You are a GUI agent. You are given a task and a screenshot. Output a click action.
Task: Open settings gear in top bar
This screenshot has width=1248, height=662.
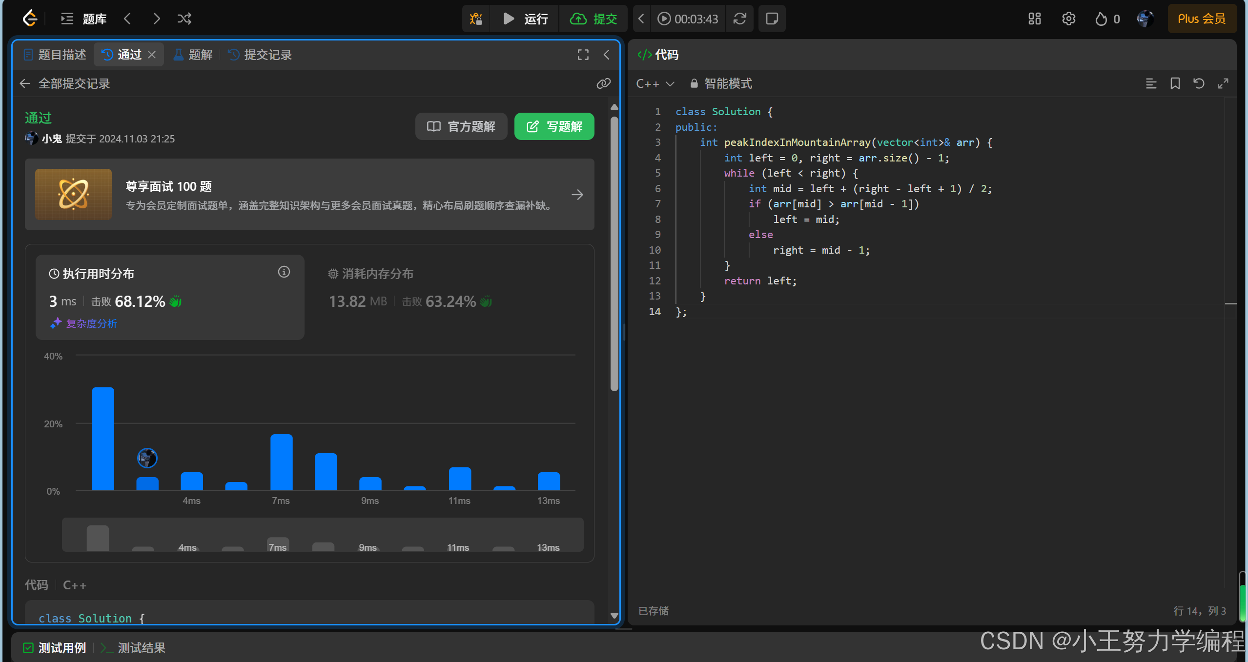1068,19
